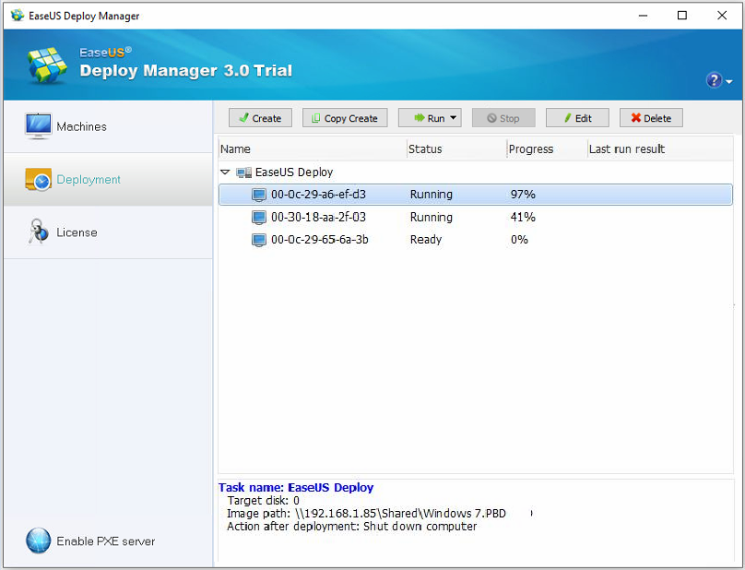This screenshot has height=570, width=745.
Task: Click the Last run result column header
Action: (660, 148)
